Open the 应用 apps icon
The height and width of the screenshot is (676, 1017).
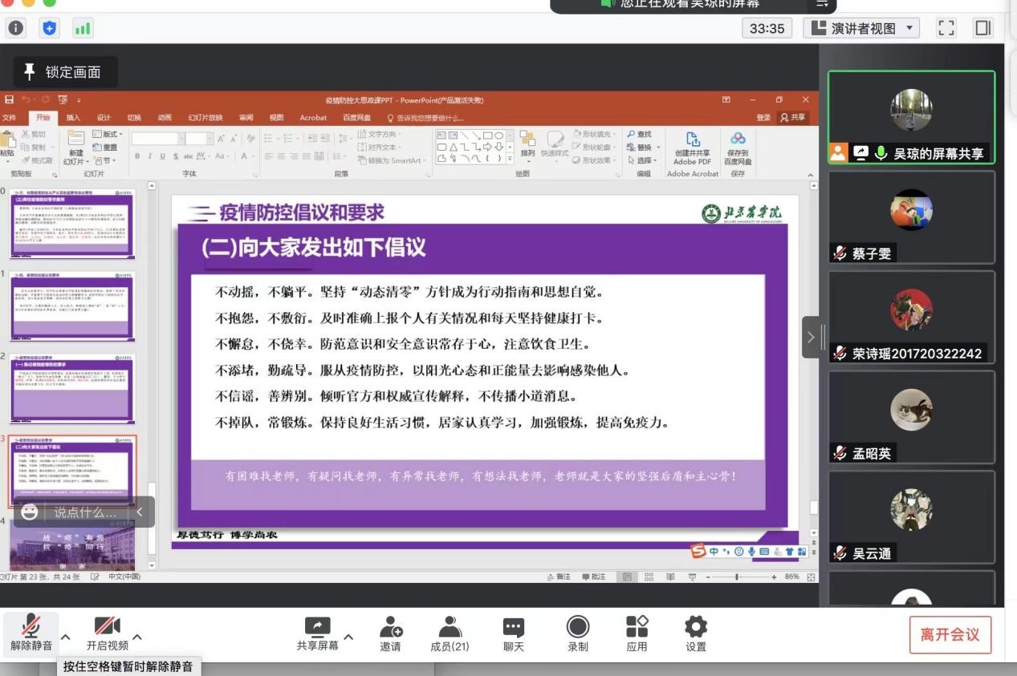tap(637, 628)
